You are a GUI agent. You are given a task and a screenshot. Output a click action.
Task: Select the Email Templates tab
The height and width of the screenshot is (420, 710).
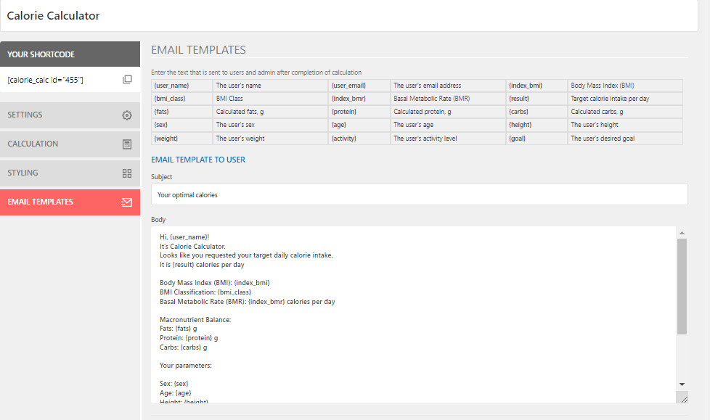tap(70, 202)
